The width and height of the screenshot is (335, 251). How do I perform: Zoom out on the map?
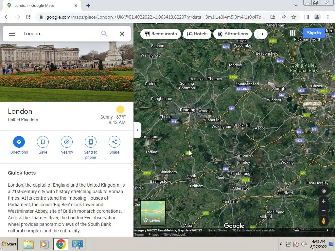click(x=324, y=210)
